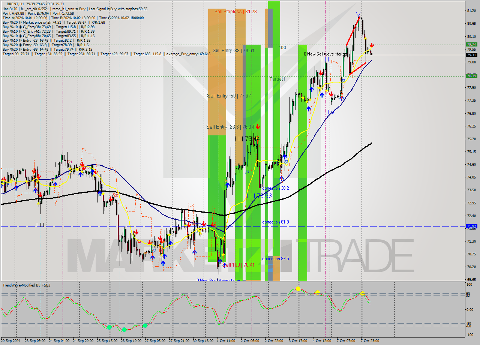Select the green 78.39 price tag

(471, 76)
